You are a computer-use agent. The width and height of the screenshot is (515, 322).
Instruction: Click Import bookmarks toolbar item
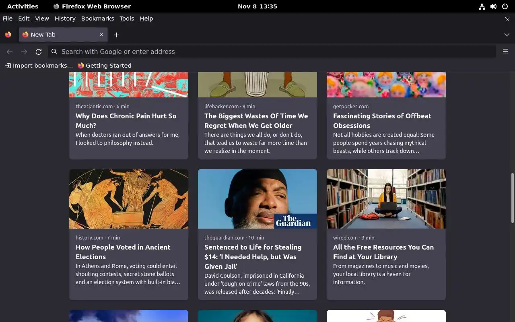tap(39, 66)
